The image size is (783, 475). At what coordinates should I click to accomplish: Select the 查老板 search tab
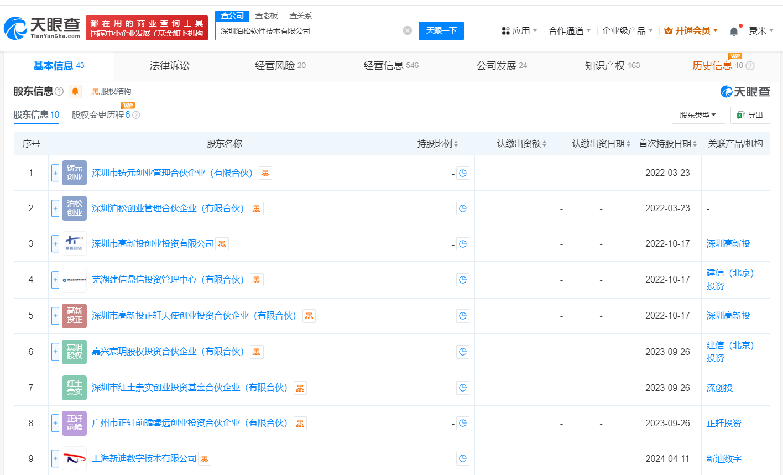(267, 15)
